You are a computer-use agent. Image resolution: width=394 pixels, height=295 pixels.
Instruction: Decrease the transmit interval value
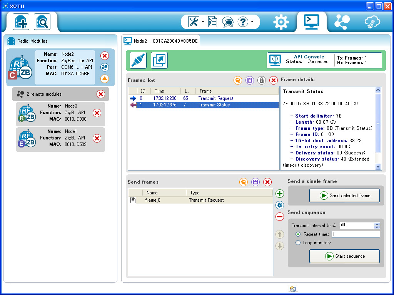coord(377,227)
